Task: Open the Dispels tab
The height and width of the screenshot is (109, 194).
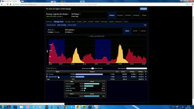Action: (x=111, y=21)
